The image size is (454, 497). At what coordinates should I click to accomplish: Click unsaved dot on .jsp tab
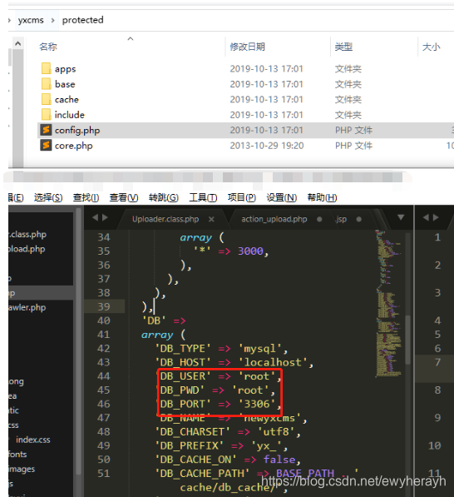click(358, 219)
